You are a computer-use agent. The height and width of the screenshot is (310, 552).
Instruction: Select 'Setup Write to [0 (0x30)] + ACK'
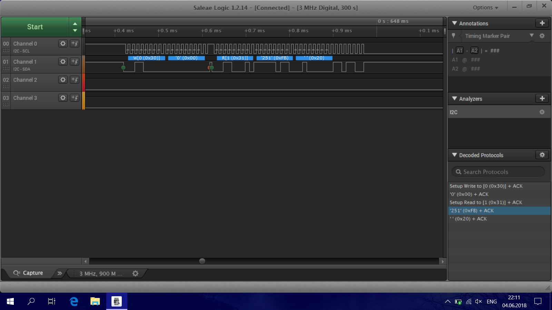tap(499, 186)
